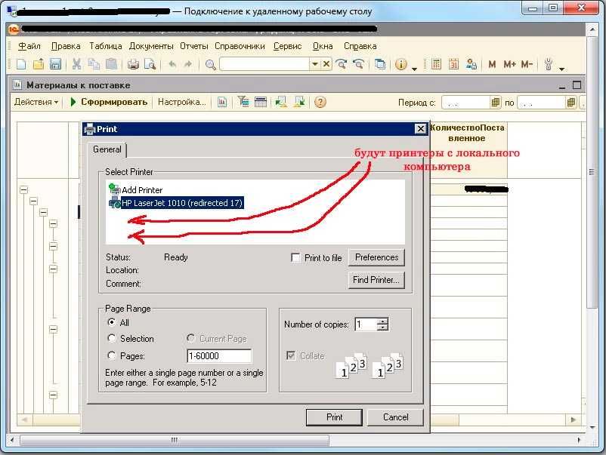Click the Add Printer icon
Image resolution: width=606 pixels, height=455 pixels.
[115, 190]
